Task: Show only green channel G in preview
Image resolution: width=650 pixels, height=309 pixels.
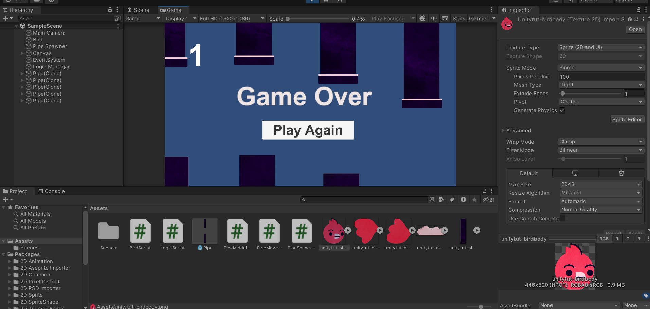Action: pos(628,239)
